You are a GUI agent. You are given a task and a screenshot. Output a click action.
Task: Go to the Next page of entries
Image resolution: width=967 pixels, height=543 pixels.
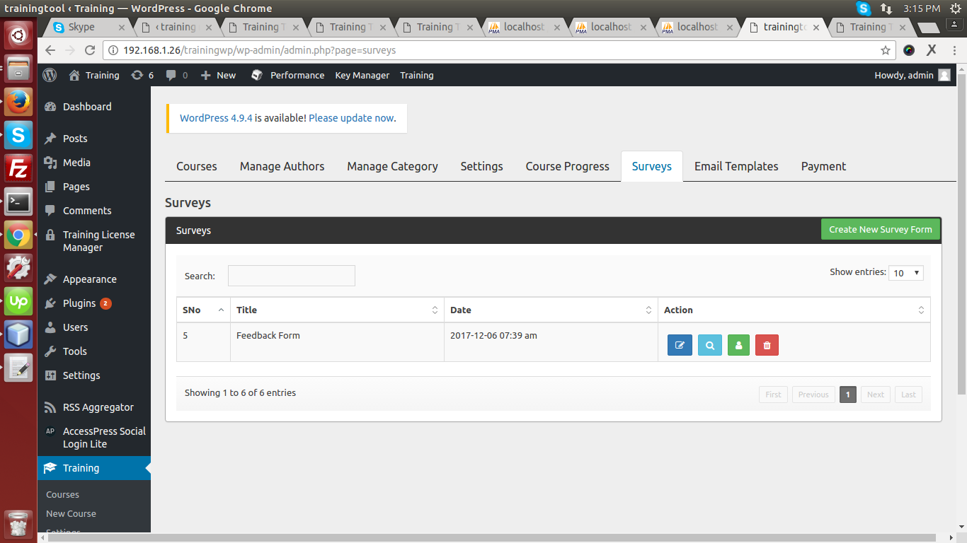tap(876, 395)
